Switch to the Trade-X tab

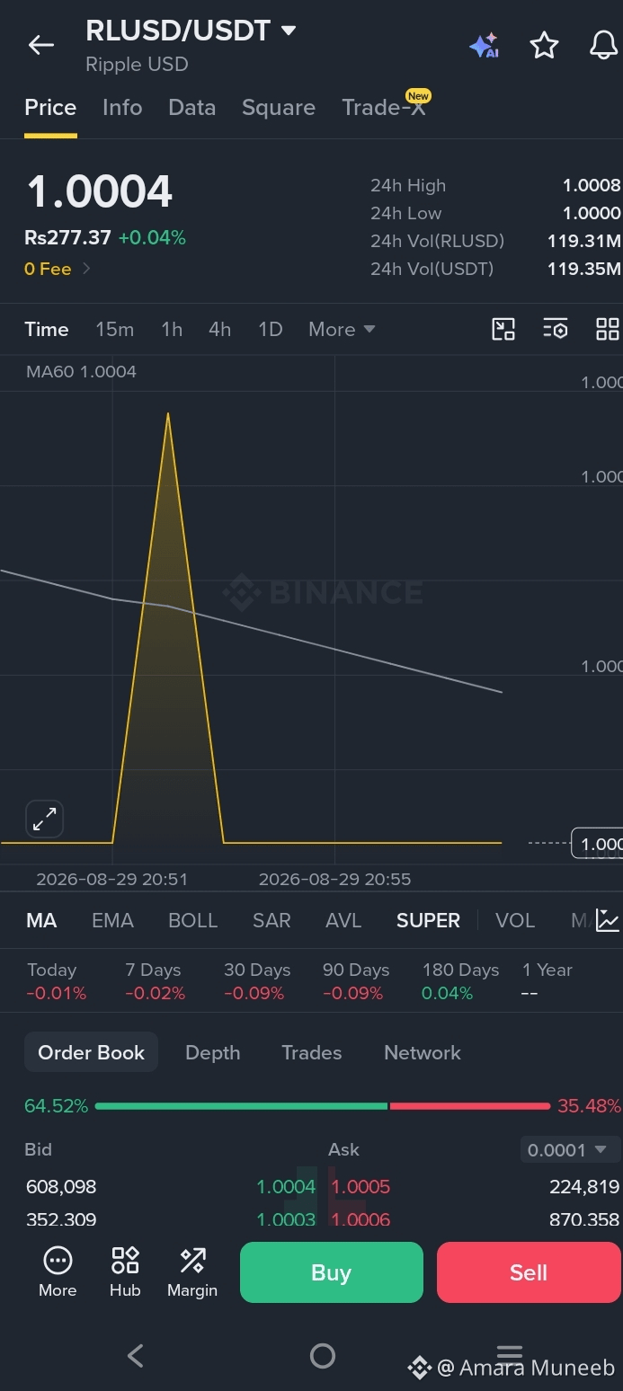click(384, 108)
